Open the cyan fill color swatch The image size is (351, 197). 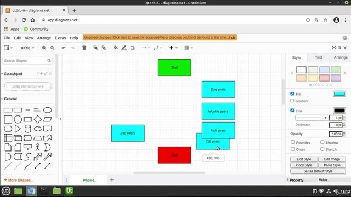point(339,94)
